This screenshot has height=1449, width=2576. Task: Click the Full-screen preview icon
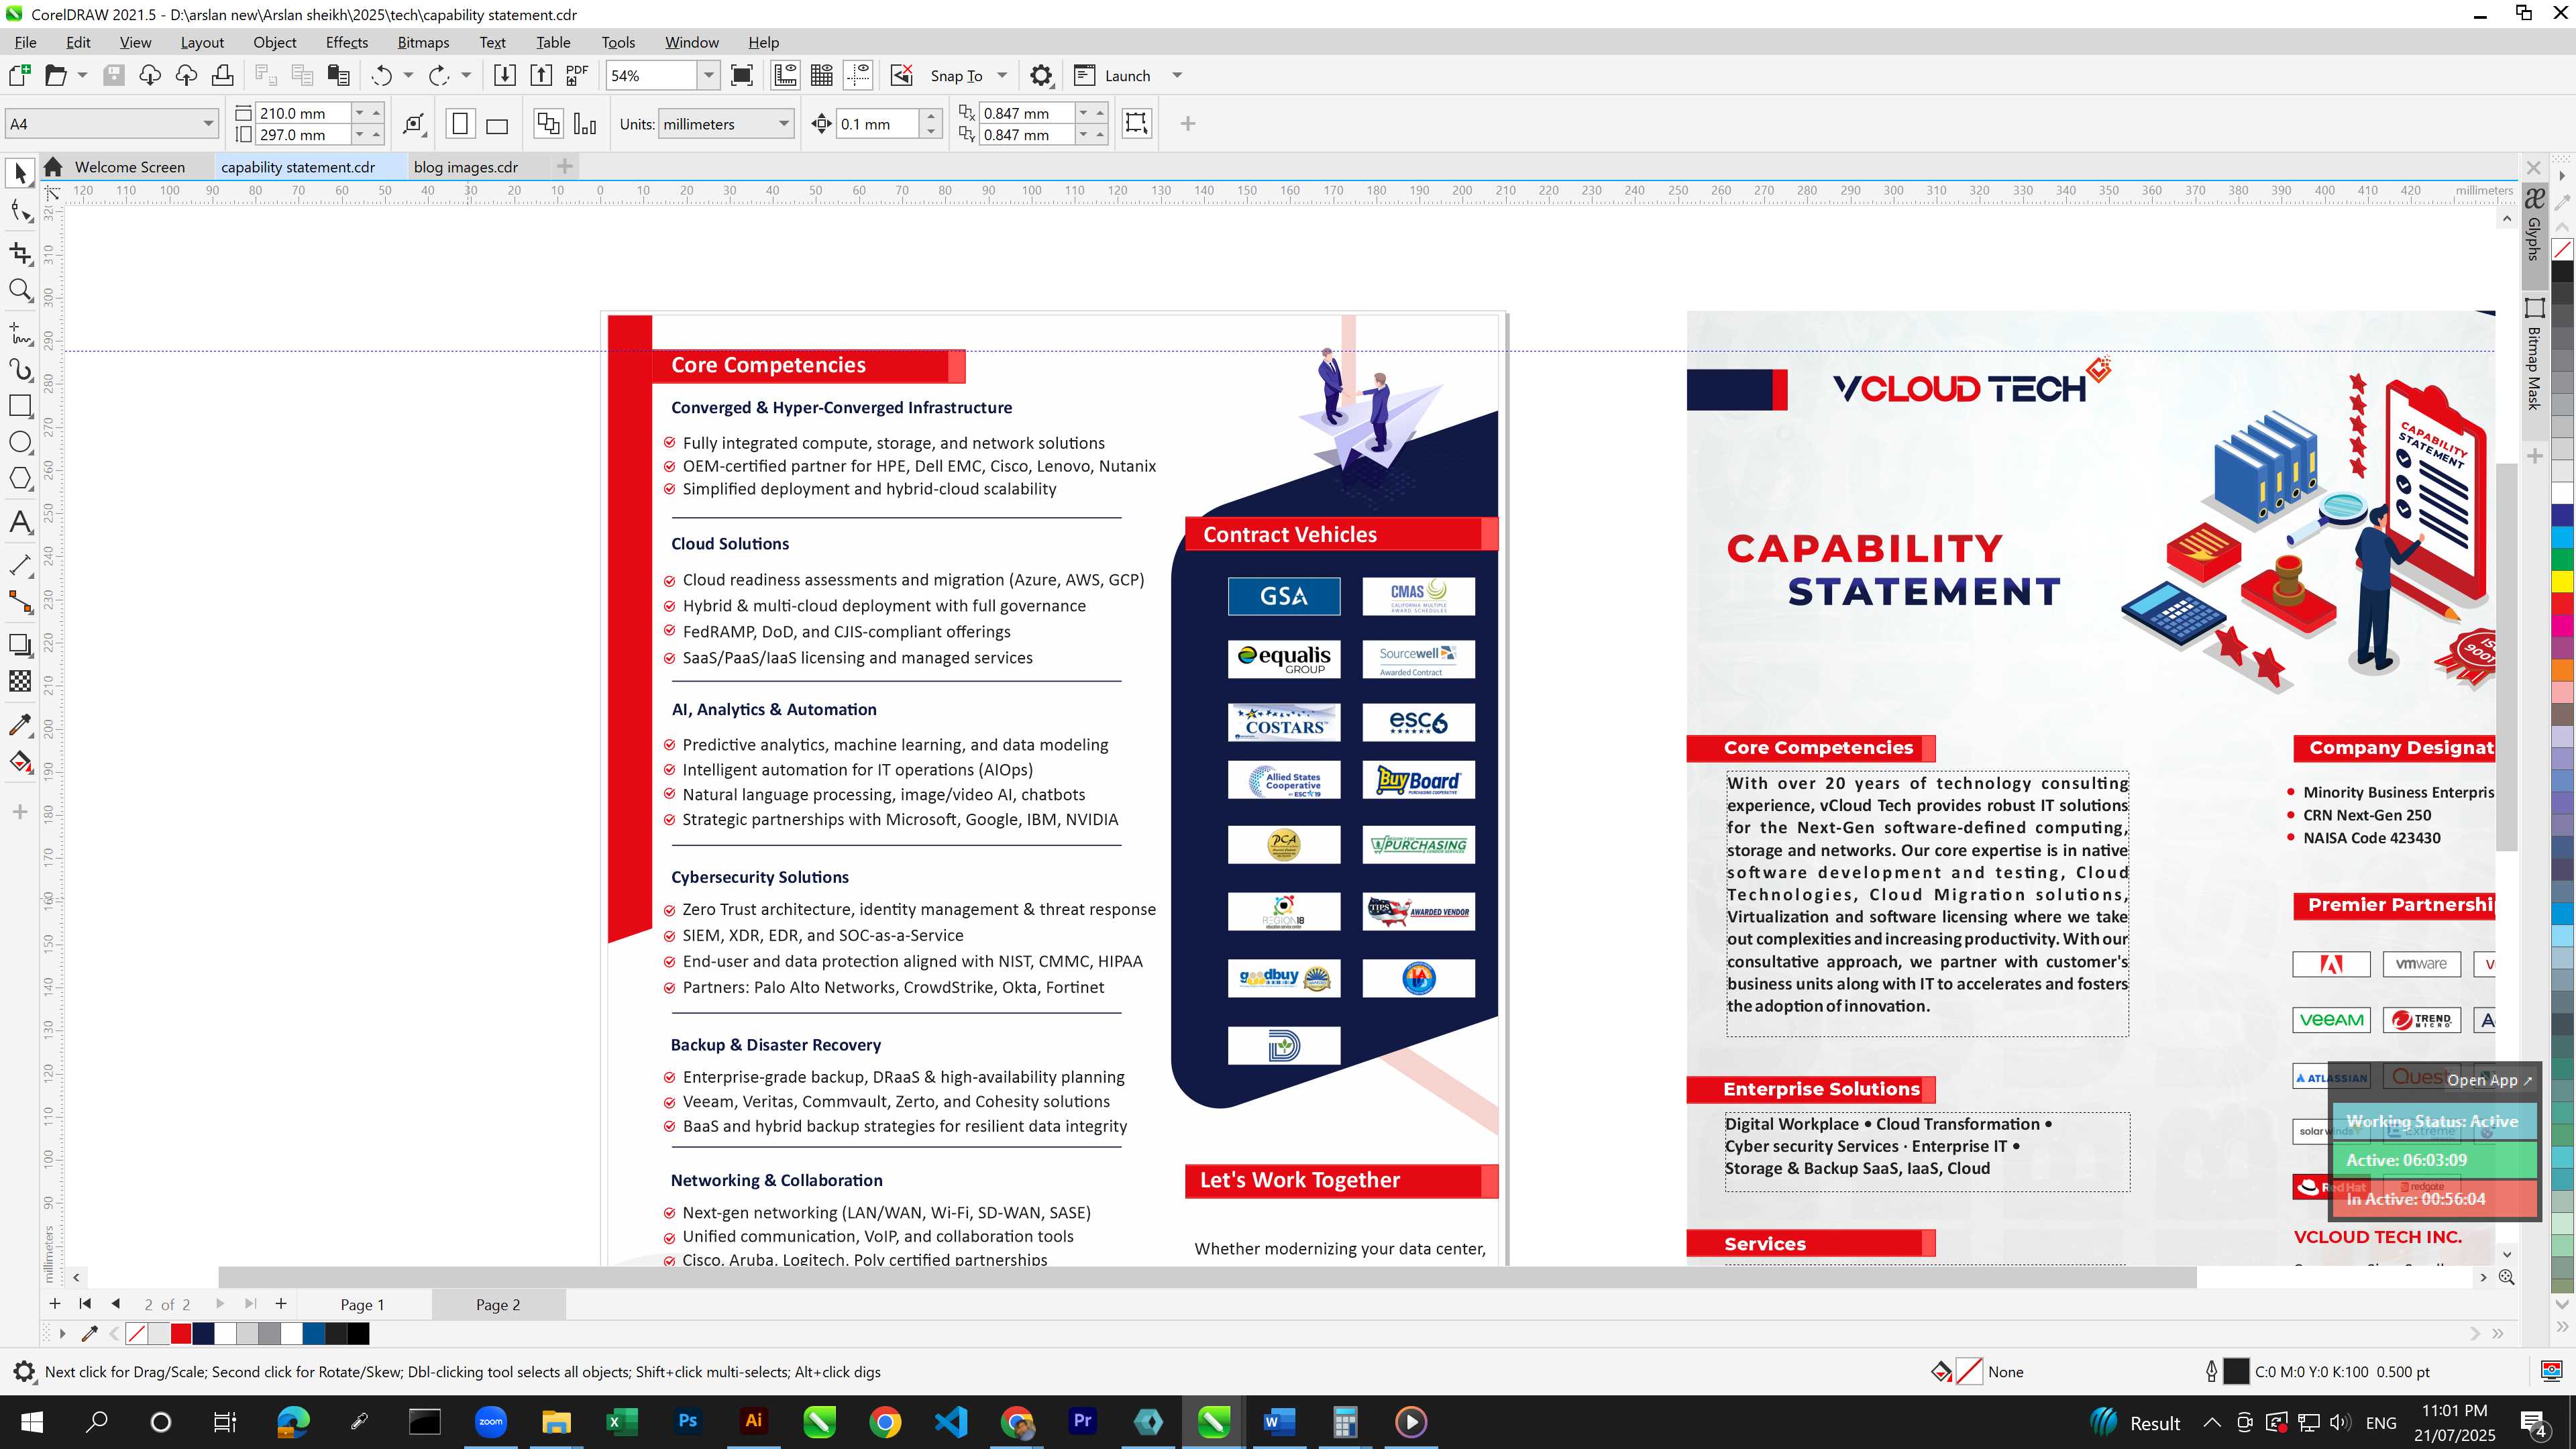(x=742, y=75)
